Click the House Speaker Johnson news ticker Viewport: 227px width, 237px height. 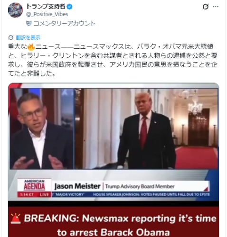tap(151, 194)
